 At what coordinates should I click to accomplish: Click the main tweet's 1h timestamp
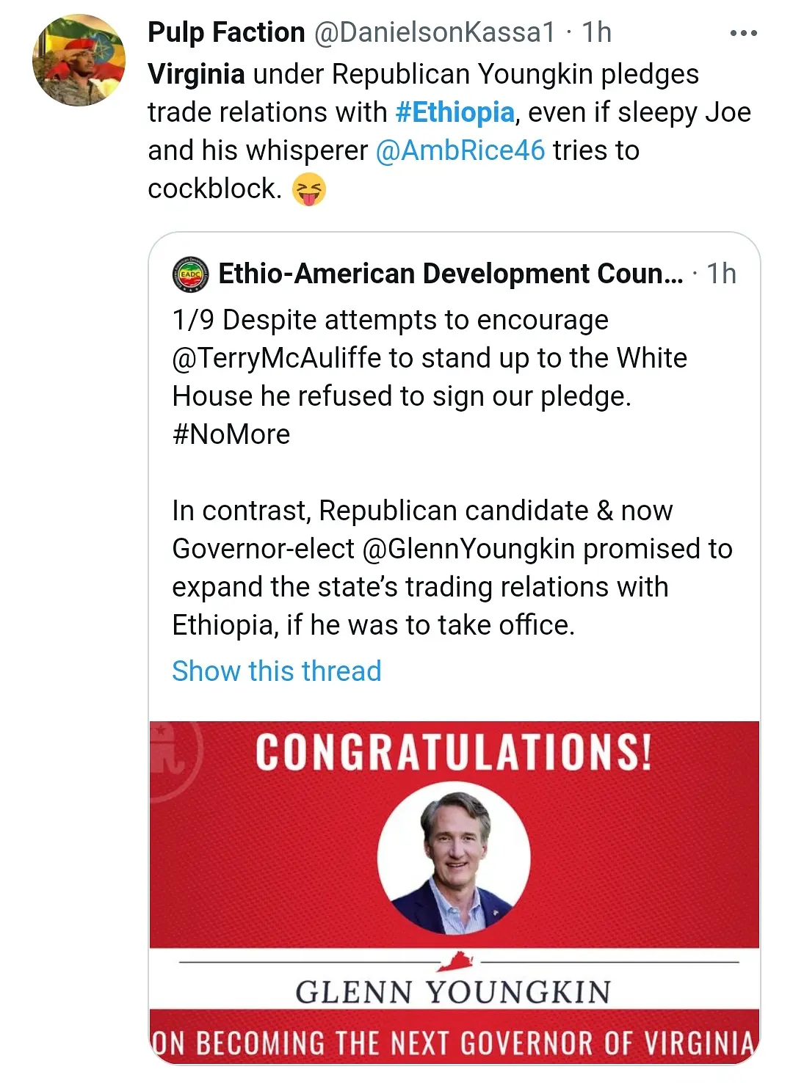tap(596, 32)
